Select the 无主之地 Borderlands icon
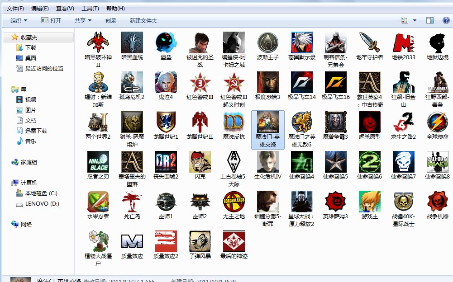This screenshot has width=453, height=282. pyautogui.click(x=234, y=202)
